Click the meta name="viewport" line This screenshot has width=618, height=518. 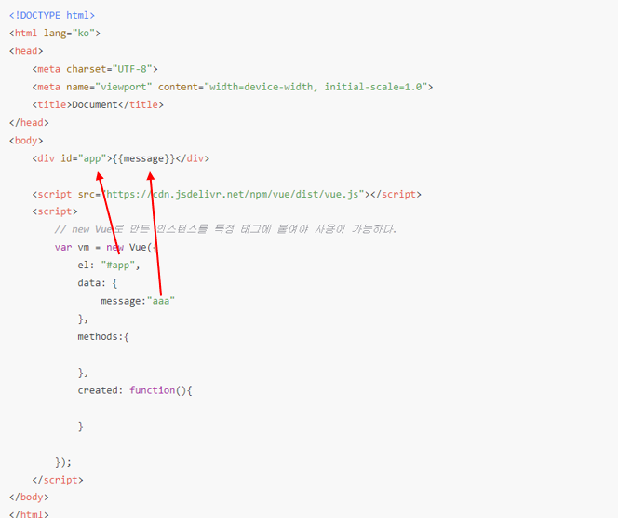(x=233, y=87)
